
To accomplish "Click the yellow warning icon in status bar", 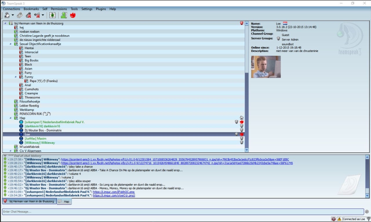I will pyautogui.click(x=339, y=219).
